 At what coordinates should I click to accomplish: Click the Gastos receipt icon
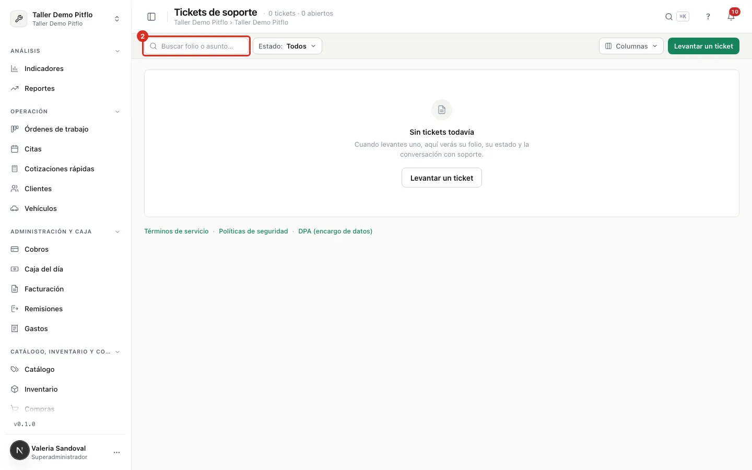point(15,328)
